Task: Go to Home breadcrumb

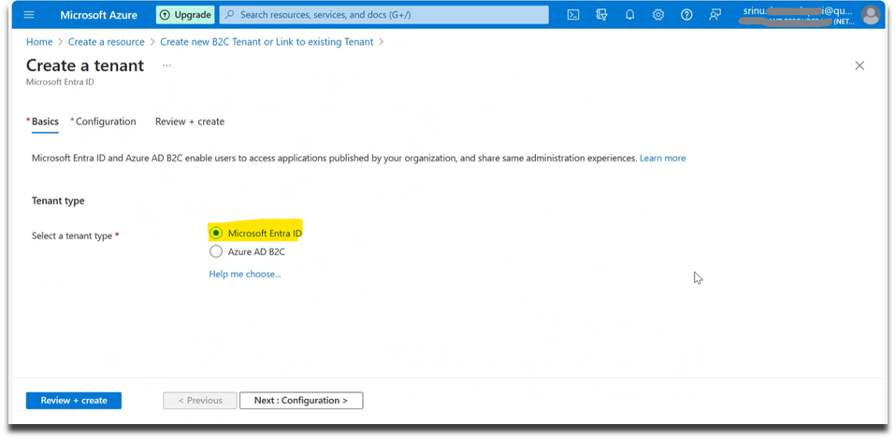Action: (39, 42)
